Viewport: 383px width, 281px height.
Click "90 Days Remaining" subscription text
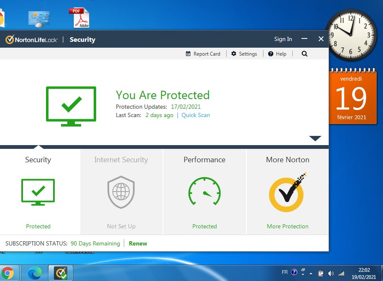pos(95,243)
